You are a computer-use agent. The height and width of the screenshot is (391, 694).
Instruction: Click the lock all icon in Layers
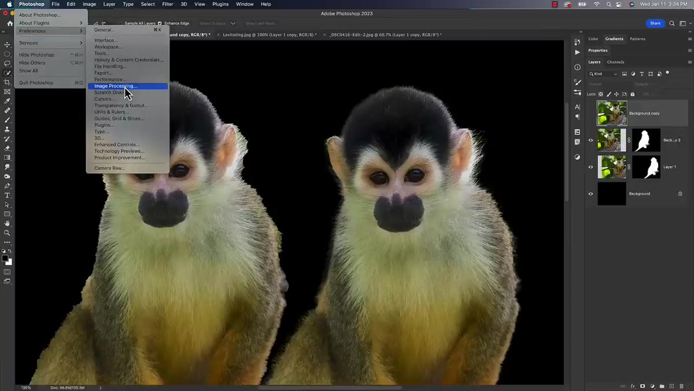[x=632, y=94]
